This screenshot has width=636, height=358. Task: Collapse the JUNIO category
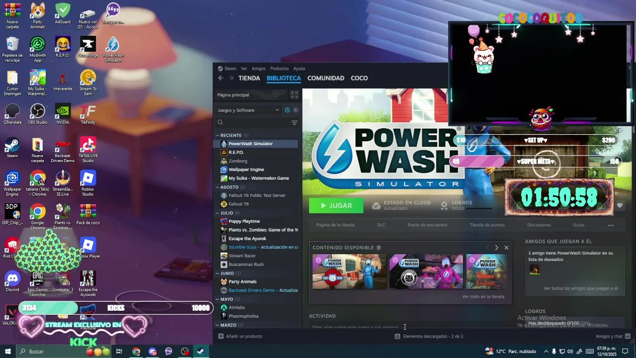217,273
